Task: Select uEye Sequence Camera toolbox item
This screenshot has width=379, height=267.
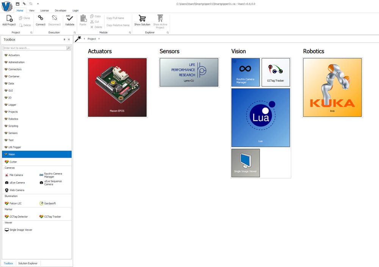Action: (51, 182)
